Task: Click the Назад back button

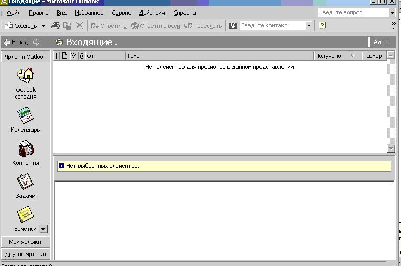Action: pyautogui.click(x=16, y=42)
